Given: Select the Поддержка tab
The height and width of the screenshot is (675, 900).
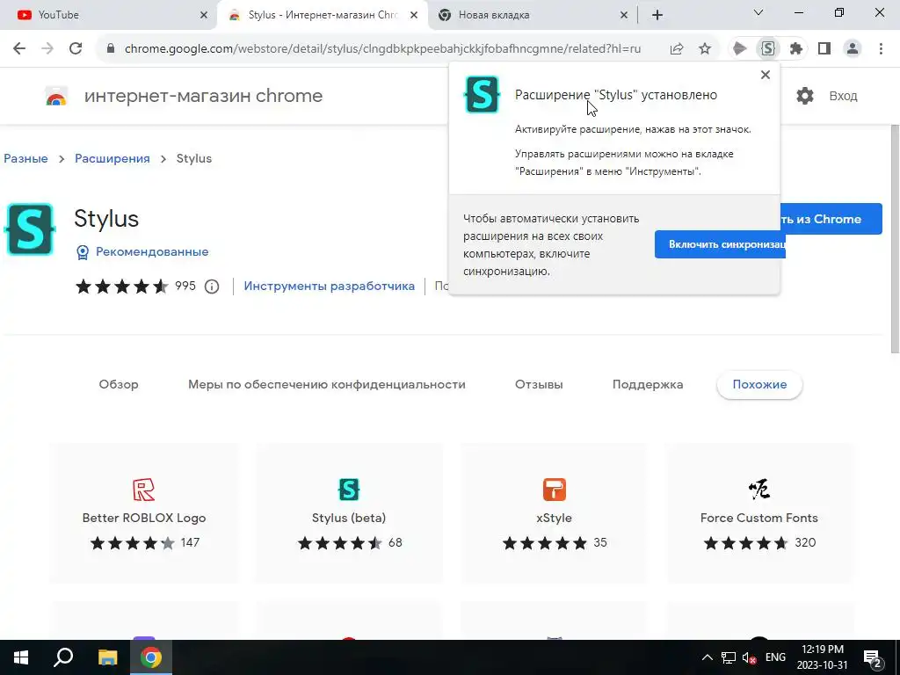Looking at the screenshot, I should (648, 385).
